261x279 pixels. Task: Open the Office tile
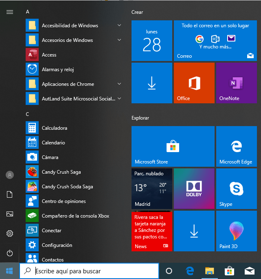(x=194, y=83)
